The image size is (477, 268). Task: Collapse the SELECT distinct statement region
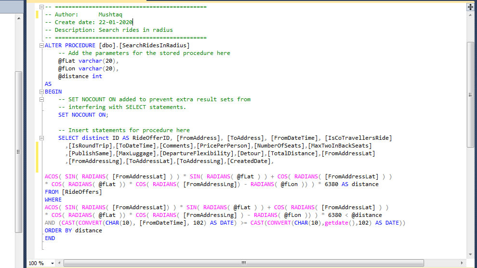pyautogui.click(x=41, y=138)
